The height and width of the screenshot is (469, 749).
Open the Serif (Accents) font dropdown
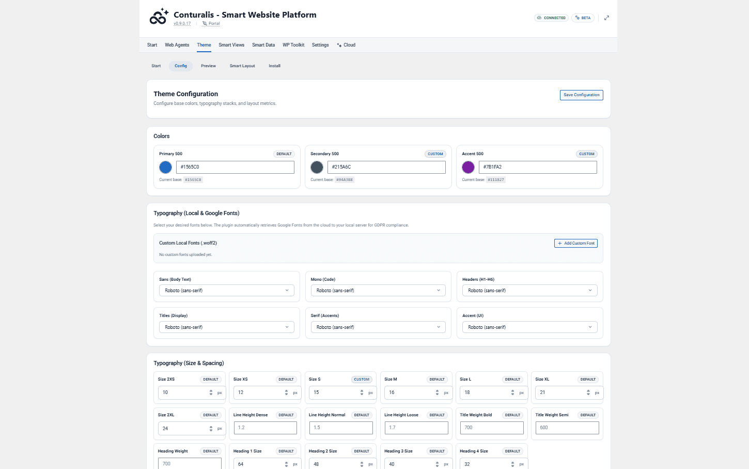(x=378, y=327)
